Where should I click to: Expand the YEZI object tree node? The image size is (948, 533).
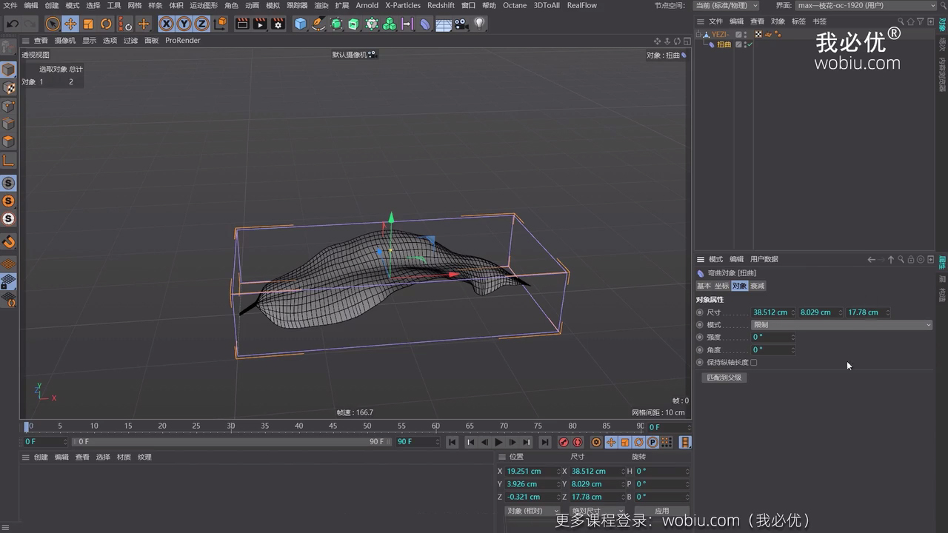(698, 34)
